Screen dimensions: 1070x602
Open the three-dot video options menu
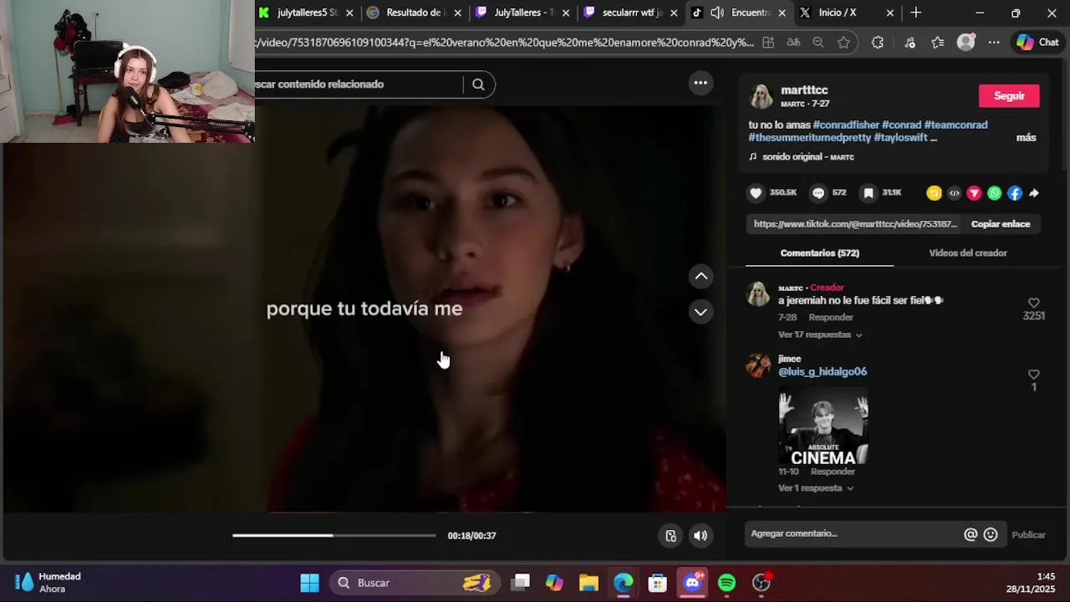(701, 83)
